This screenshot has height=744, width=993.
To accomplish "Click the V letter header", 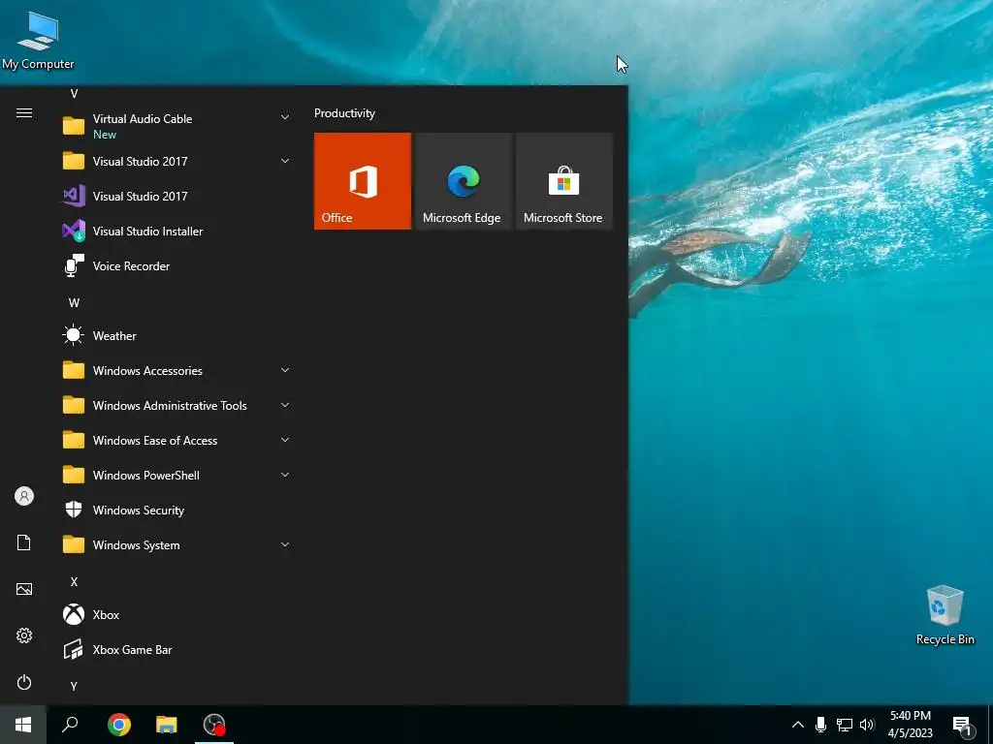I will pyautogui.click(x=74, y=94).
